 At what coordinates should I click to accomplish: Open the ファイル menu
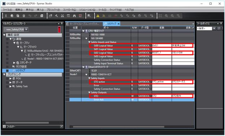tap(7, 10)
